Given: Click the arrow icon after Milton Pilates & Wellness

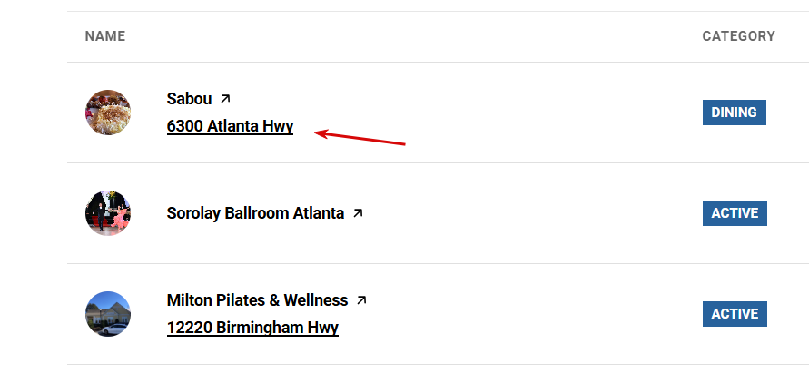Looking at the screenshot, I should 361,299.
